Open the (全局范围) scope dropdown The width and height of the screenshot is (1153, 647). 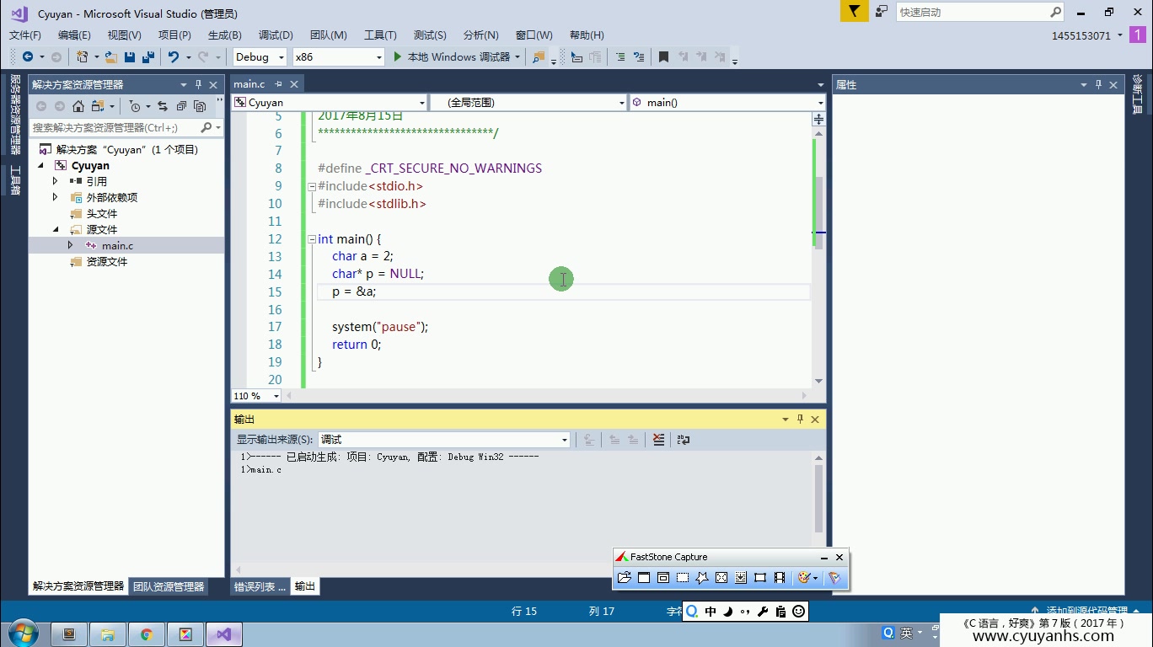(528, 102)
